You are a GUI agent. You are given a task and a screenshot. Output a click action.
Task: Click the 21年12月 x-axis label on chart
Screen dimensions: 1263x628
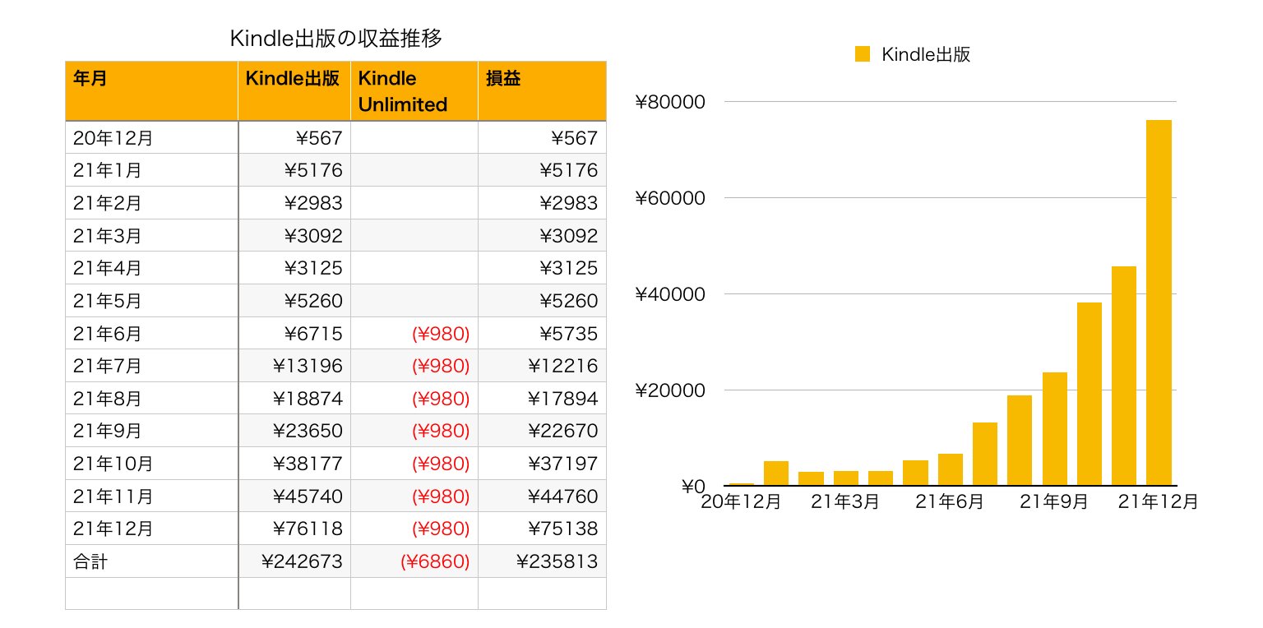pos(1159,501)
